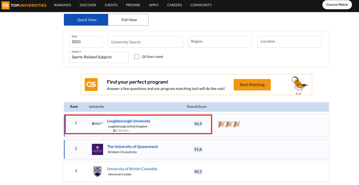Screen dimensions: 359x185
Task: Open the Year 2023 dropdown
Action: [x=85, y=42]
